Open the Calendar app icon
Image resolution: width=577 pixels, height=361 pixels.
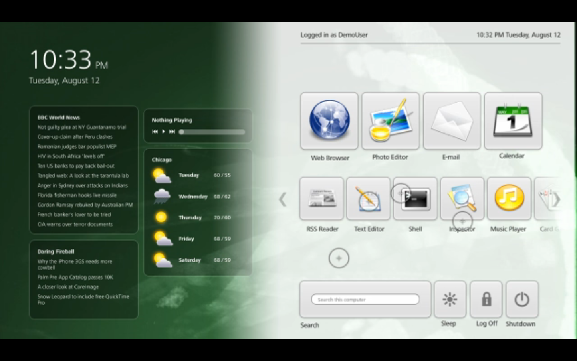[x=513, y=121]
